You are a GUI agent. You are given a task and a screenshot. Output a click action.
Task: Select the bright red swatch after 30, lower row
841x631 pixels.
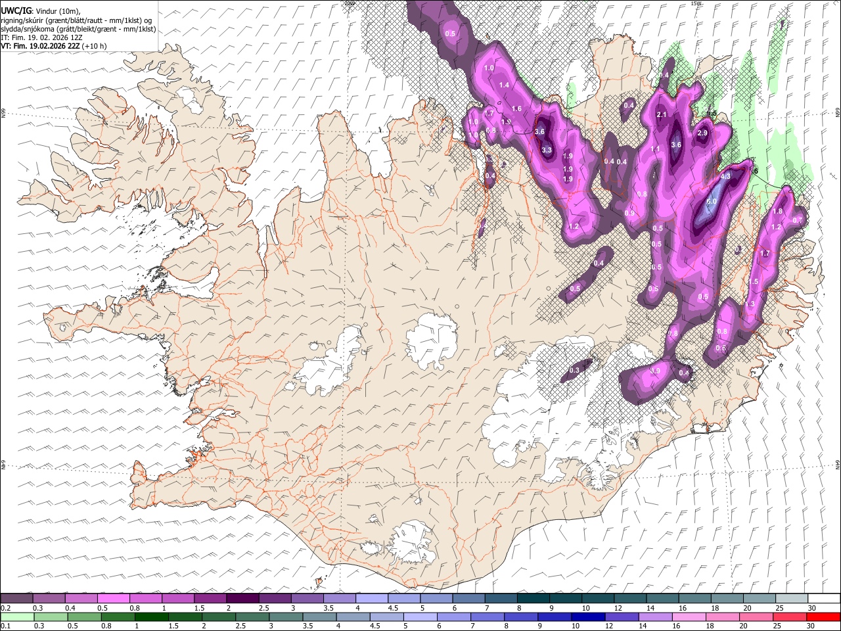823,617
